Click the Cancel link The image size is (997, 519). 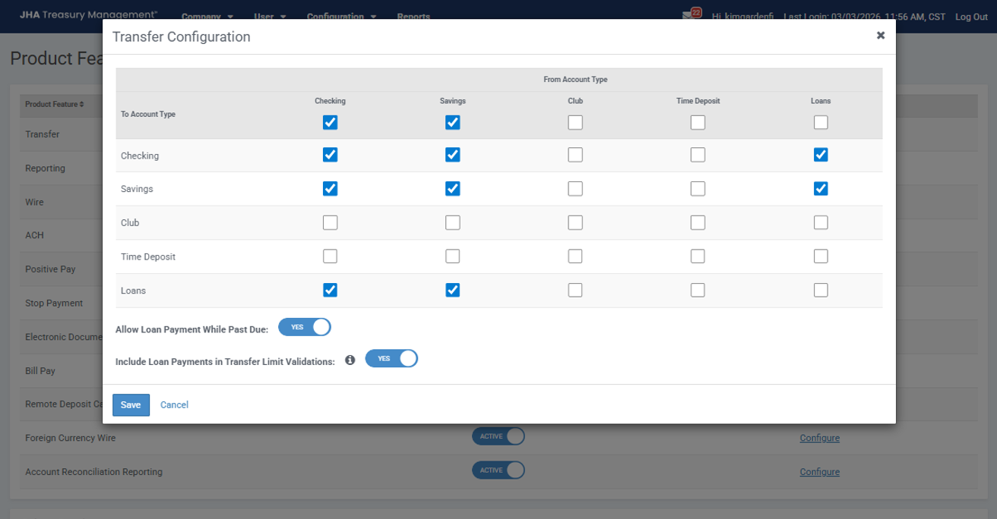click(174, 405)
